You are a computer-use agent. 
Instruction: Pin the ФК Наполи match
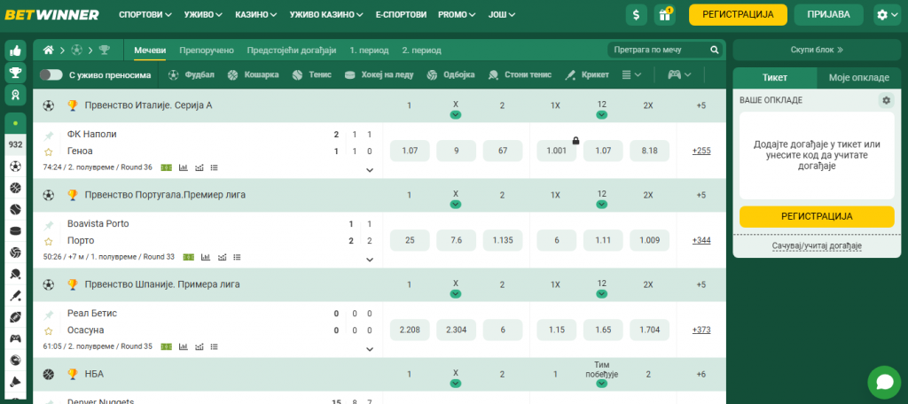click(x=49, y=136)
